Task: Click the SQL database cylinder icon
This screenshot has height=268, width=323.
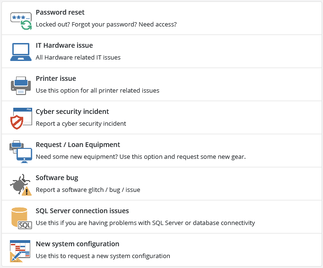Action: click(x=21, y=217)
